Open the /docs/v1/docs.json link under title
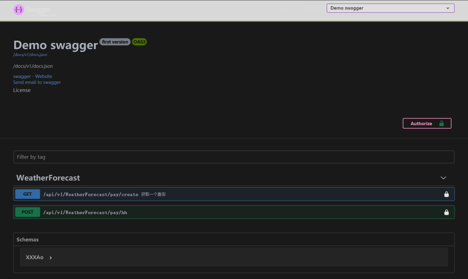The height and width of the screenshot is (279, 468). [30, 55]
